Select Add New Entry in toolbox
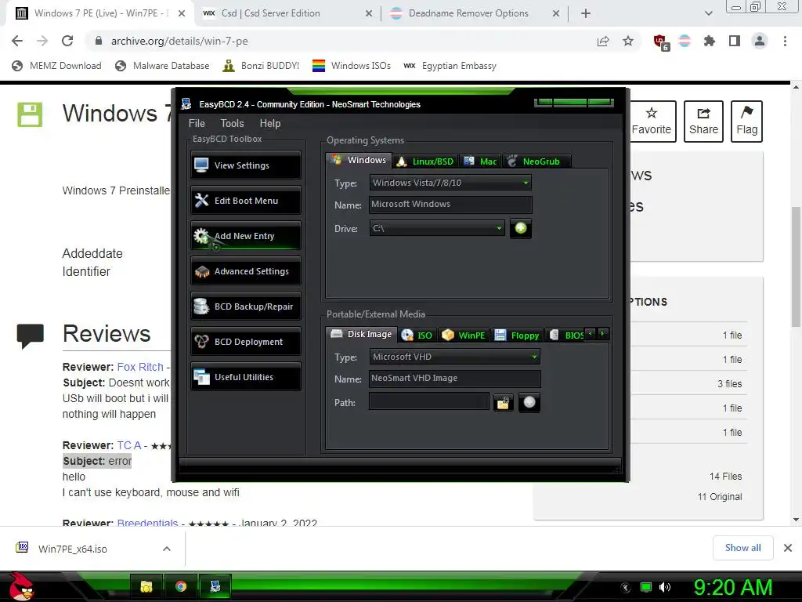This screenshot has width=802, height=602. 245,236
